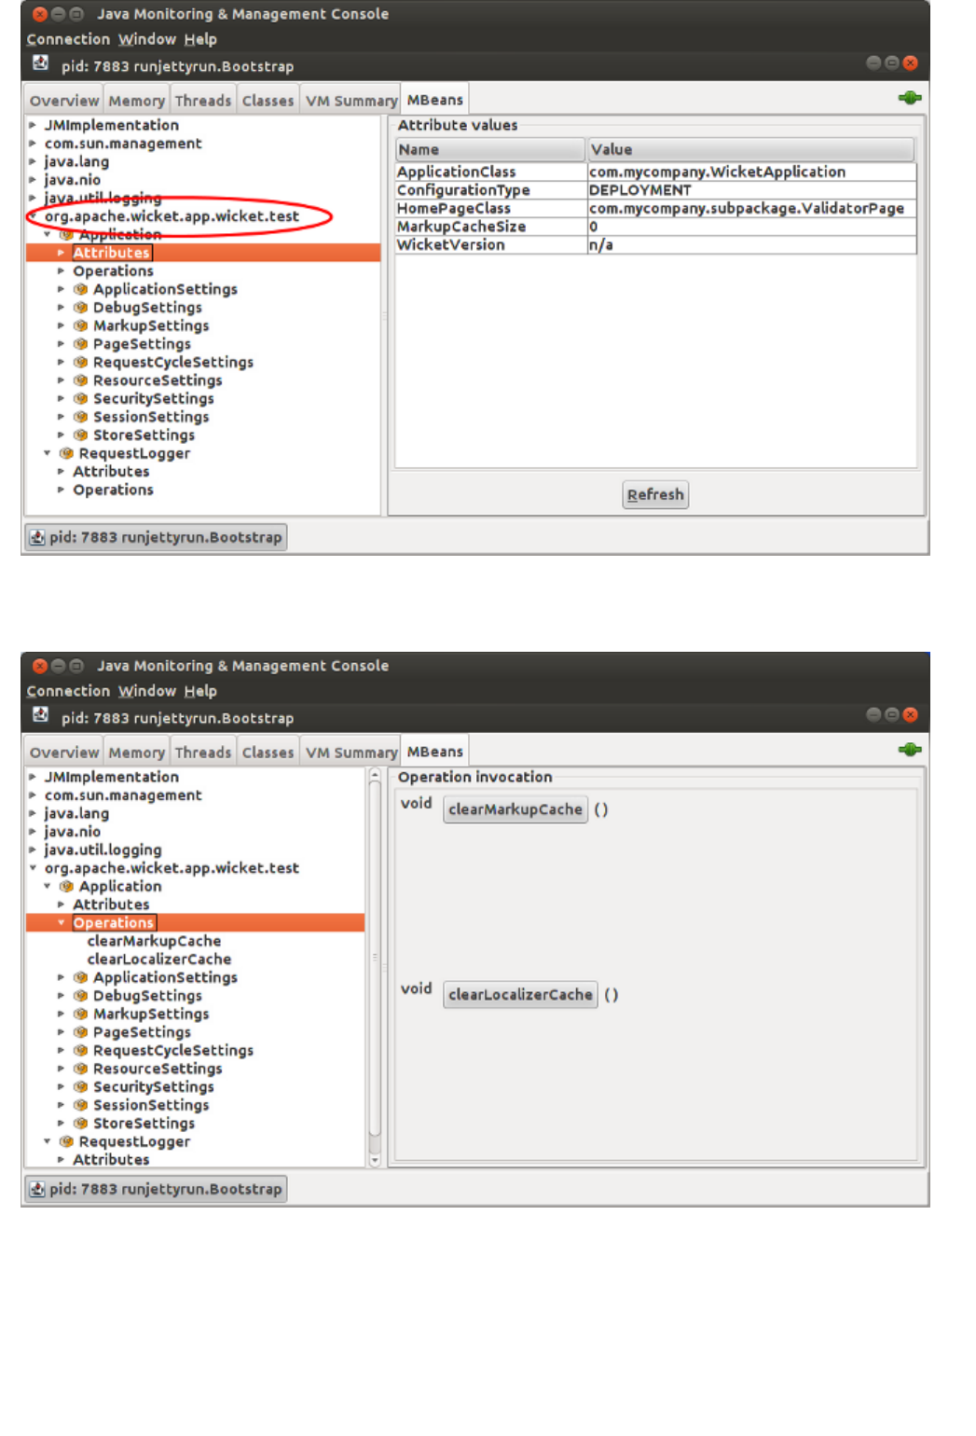This screenshot has height=1436, width=976.
Task: Click StoreSettings MBean icon in top window
Action: click(x=81, y=435)
